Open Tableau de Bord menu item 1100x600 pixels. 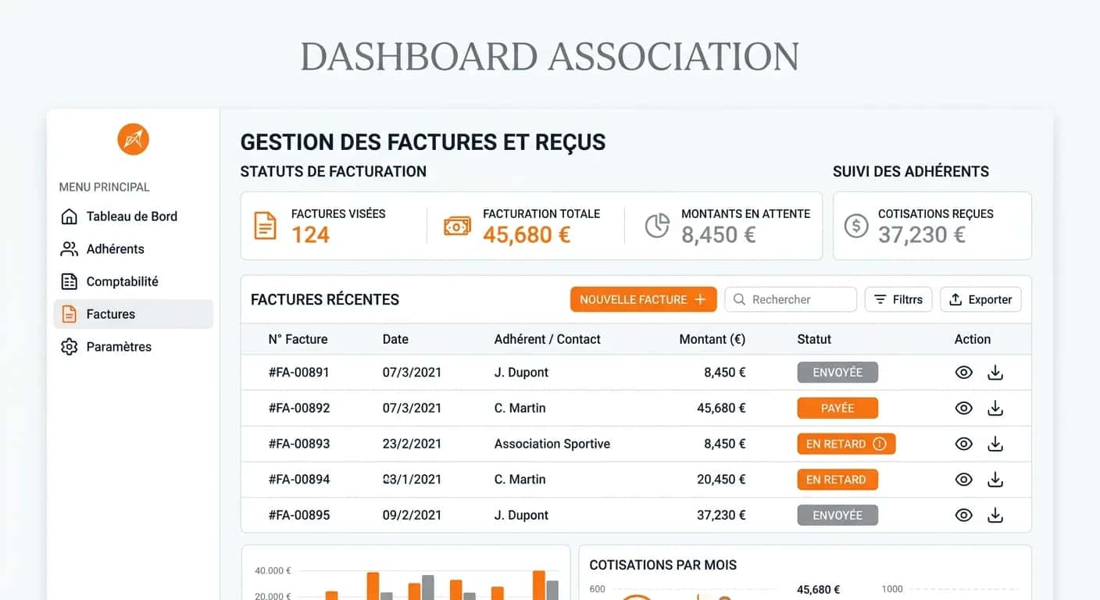[133, 216]
